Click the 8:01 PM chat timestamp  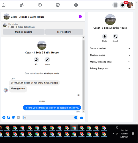click(42, 101)
